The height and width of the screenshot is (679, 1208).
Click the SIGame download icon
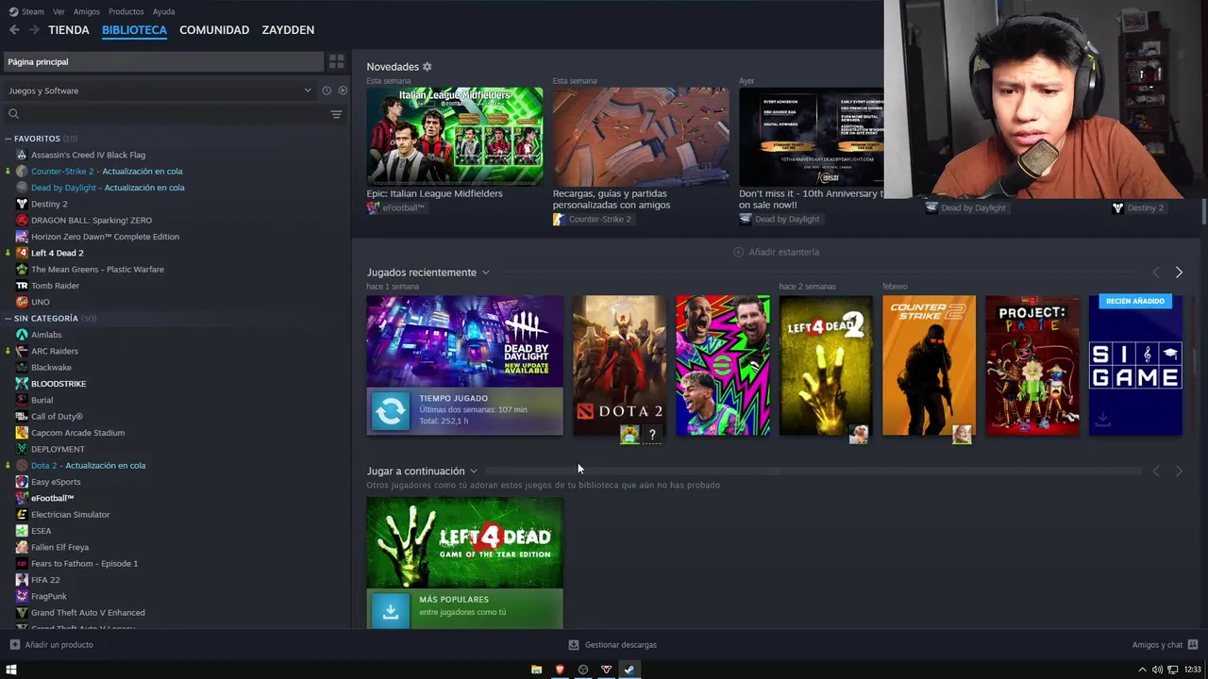(x=1102, y=421)
